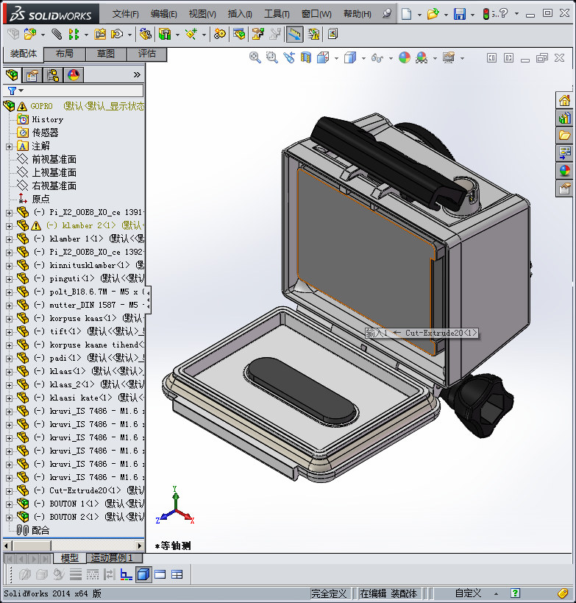
Task: Click the Zoom to fit icon
Action: coord(255,57)
